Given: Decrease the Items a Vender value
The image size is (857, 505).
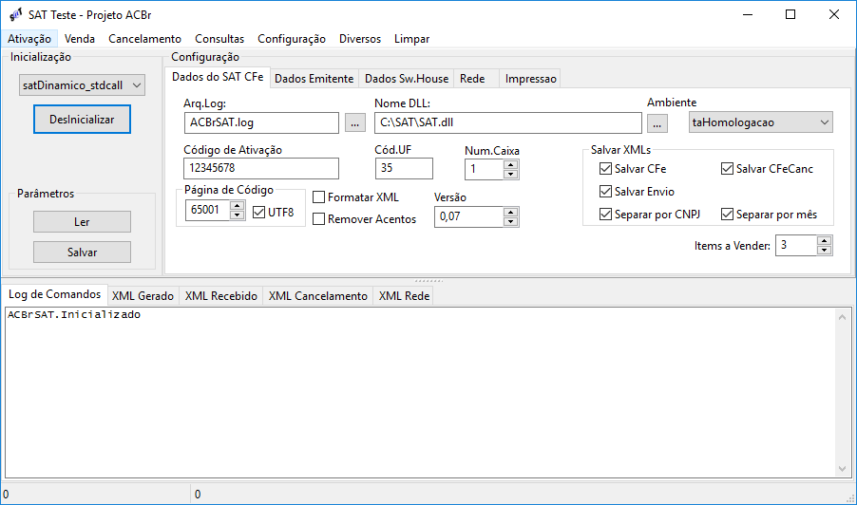Looking at the screenshot, I should 824,250.
